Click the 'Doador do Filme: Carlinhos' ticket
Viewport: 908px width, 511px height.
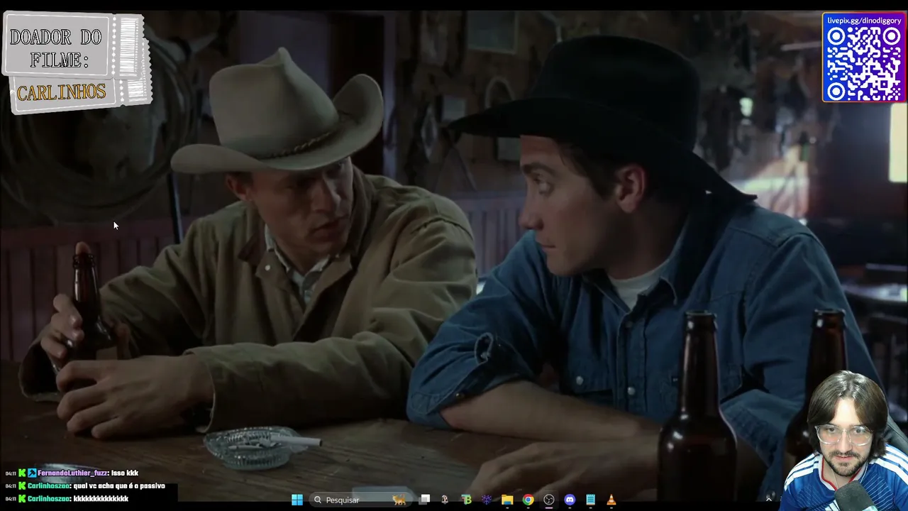tap(77, 64)
